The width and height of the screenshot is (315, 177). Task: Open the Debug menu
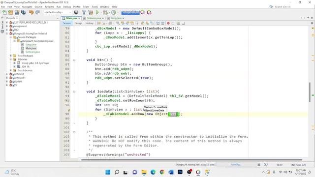(x=67, y=6)
